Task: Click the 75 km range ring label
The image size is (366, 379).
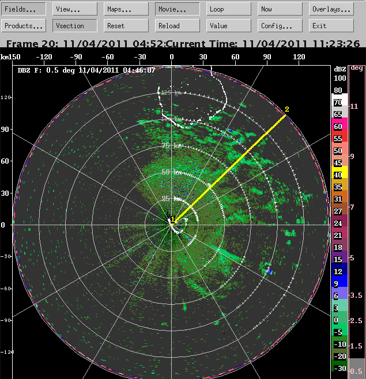Action: point(172,146)
